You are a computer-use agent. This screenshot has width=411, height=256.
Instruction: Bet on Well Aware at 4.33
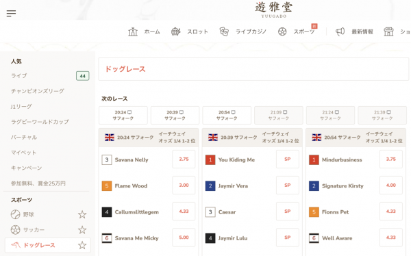click(391, 238)
